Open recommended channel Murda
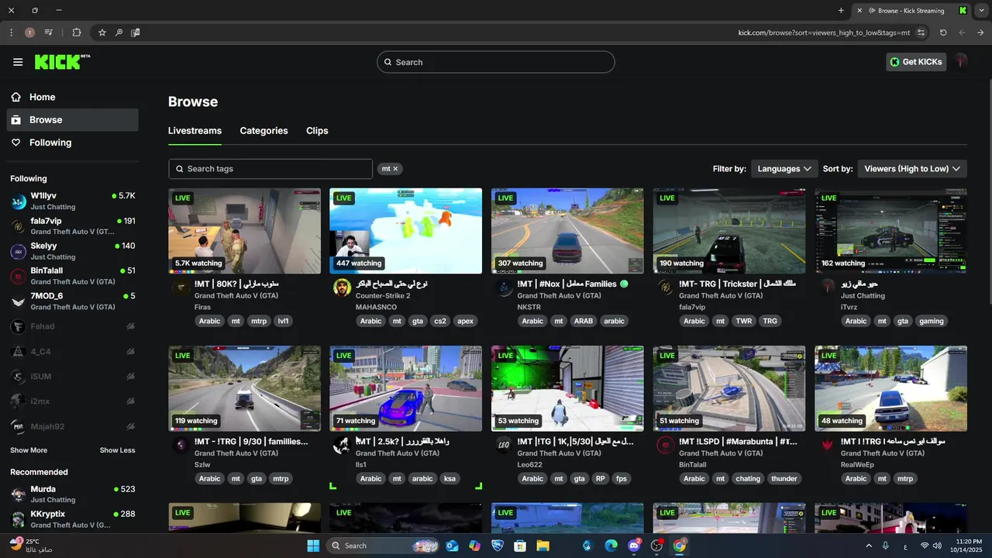992x558 pixels. pyautogui.click(x=73, y=494)
